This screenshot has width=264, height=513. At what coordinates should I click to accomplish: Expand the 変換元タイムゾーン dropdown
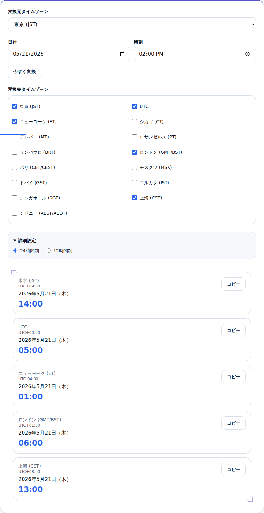[132, 24]
